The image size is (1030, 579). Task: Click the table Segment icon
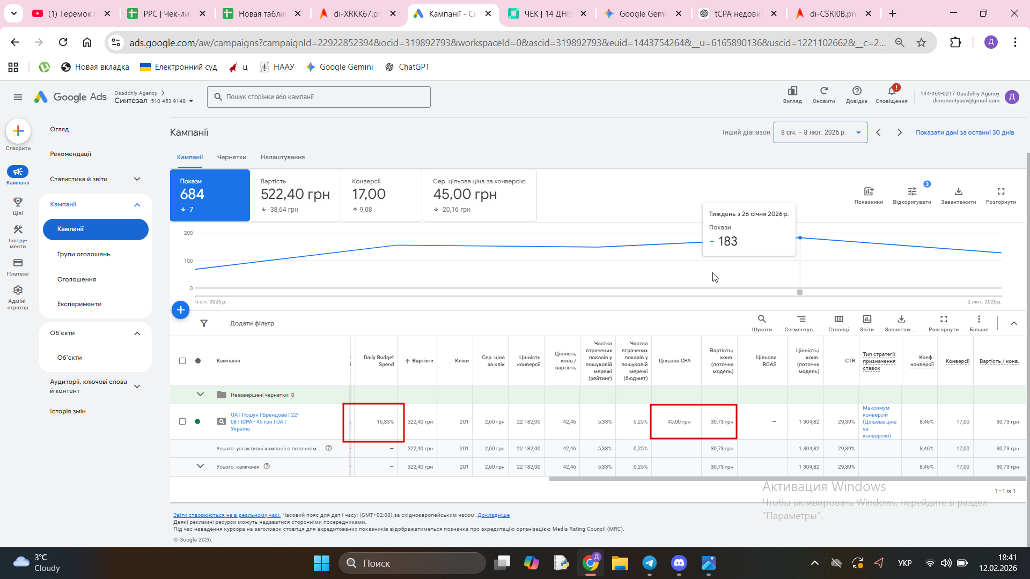click(x=801, y=320)
